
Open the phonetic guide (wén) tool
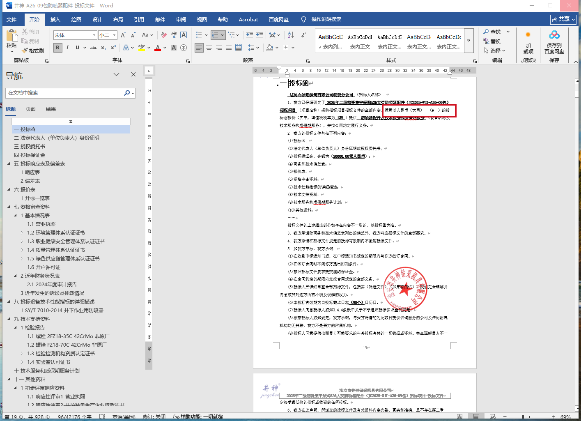coord(174,35)
